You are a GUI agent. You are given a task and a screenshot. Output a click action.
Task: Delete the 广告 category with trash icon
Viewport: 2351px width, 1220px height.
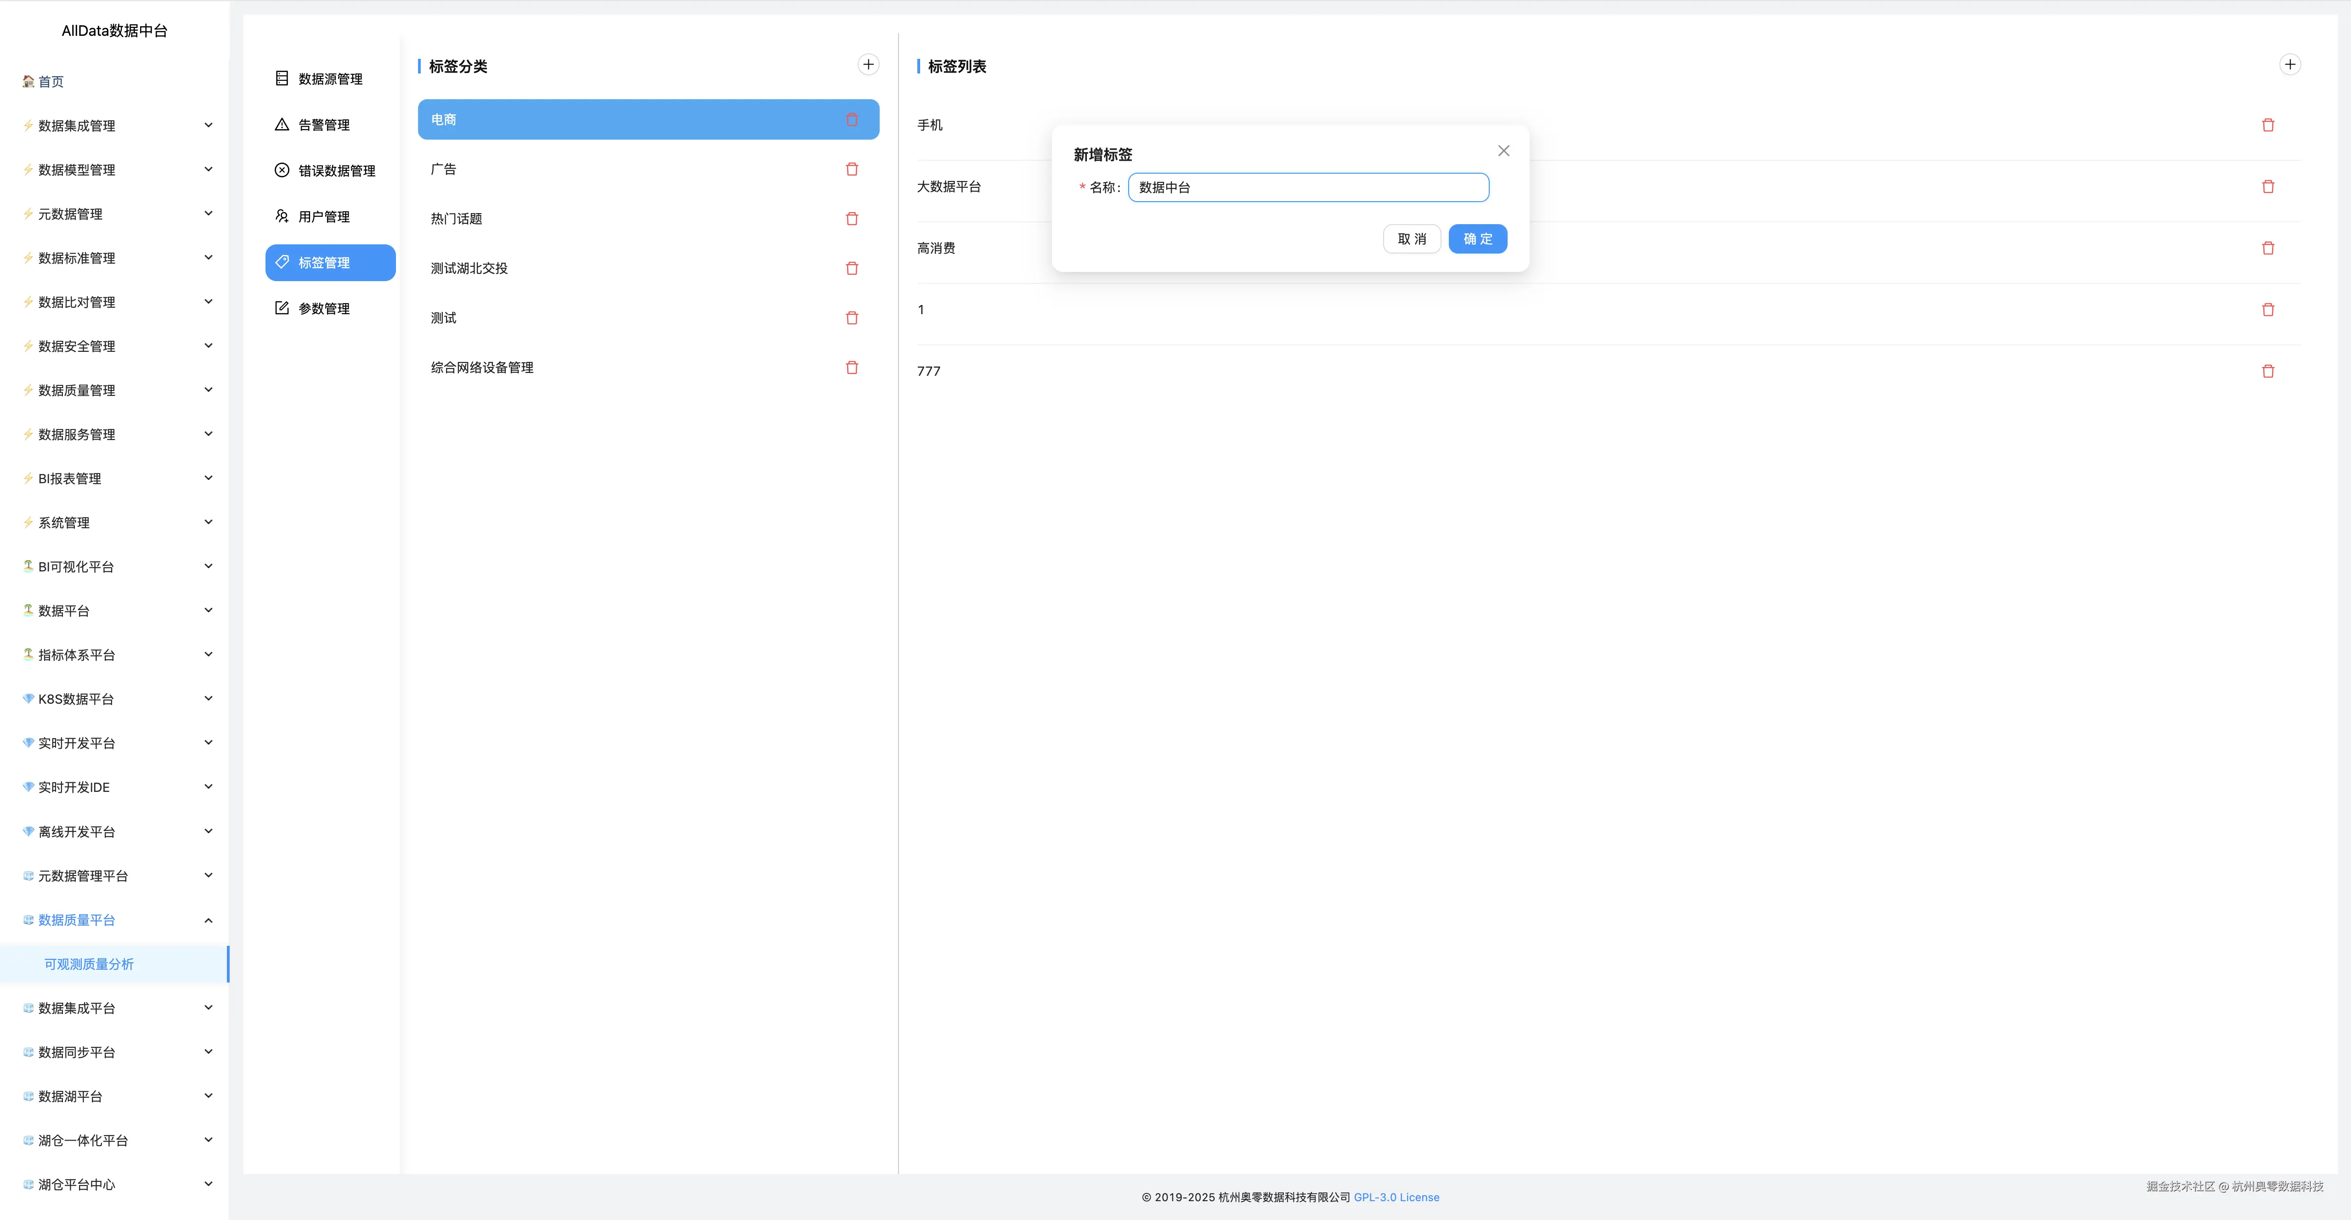(x=852, y=169)
